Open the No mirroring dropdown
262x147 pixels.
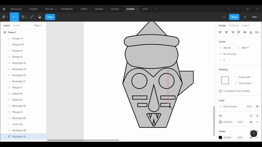click(x=230, y=54)
